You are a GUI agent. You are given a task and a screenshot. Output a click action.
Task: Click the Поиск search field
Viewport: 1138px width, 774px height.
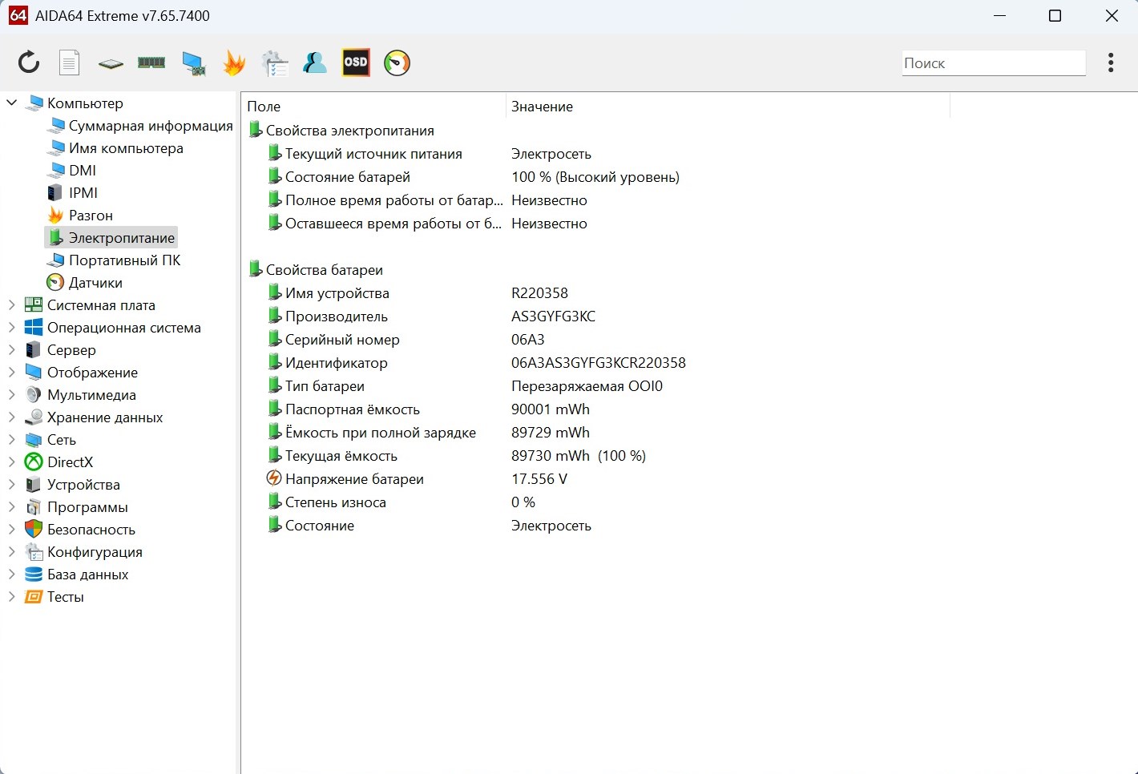[993, 63]
